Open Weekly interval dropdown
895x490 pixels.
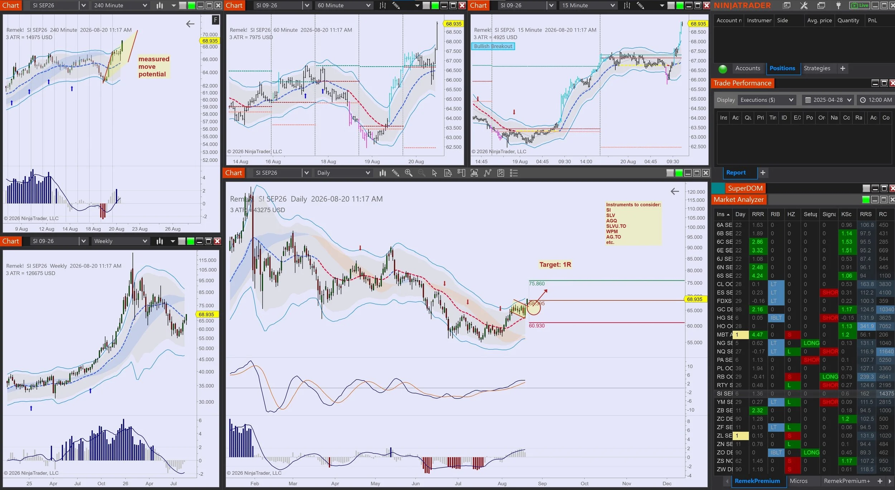[120, 241]
